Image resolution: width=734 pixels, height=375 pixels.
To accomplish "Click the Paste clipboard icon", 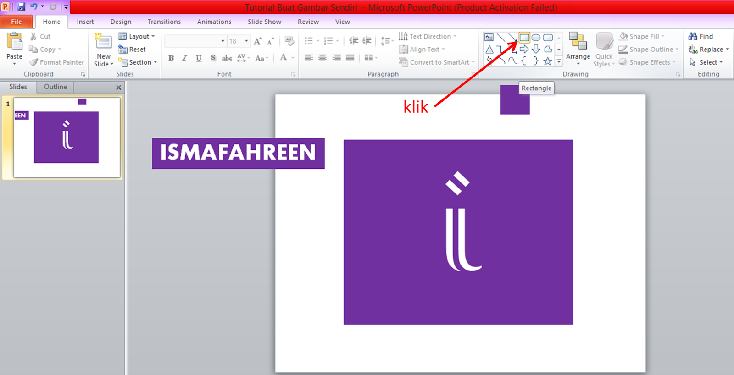I will click(14, 41).
